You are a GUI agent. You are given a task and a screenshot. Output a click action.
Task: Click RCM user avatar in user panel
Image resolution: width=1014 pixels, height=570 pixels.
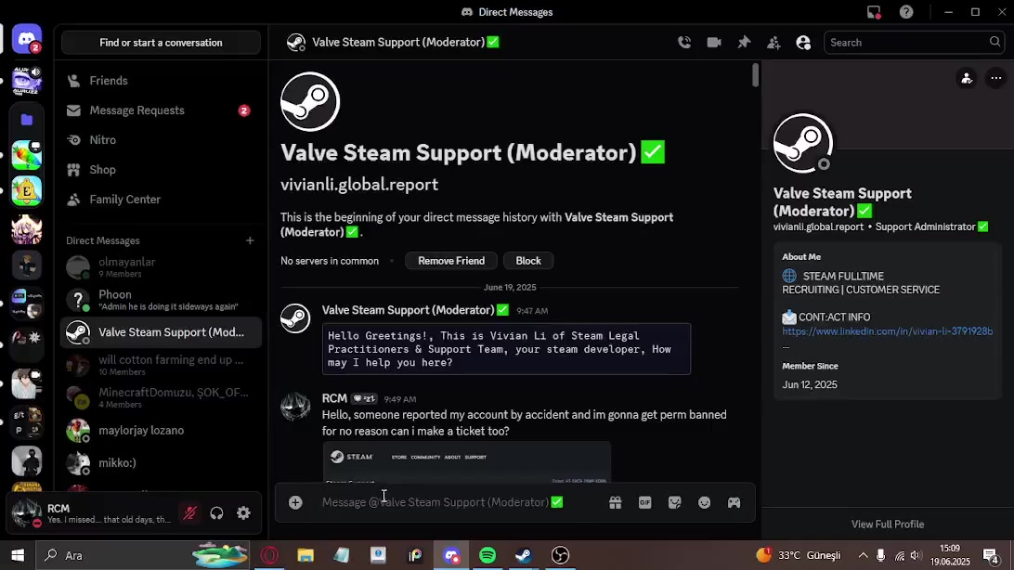27,513
